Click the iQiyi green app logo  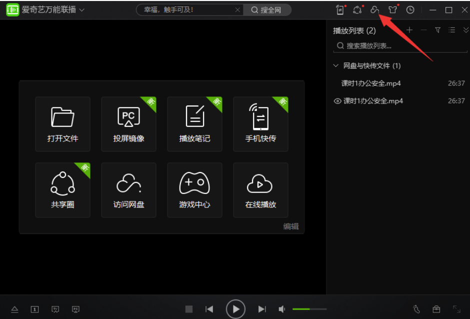click(x=12, y=10)
